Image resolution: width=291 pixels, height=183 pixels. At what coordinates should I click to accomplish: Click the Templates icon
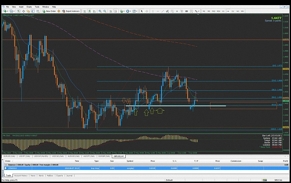point(134,11)
